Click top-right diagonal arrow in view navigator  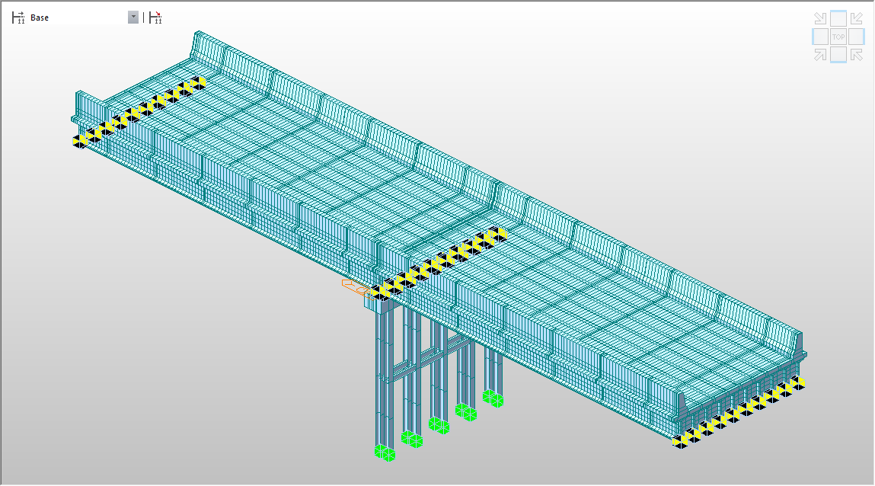(x=857, y=18)
